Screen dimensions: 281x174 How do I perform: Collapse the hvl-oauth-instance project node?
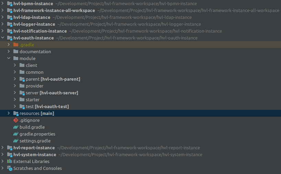click(2, 38)
